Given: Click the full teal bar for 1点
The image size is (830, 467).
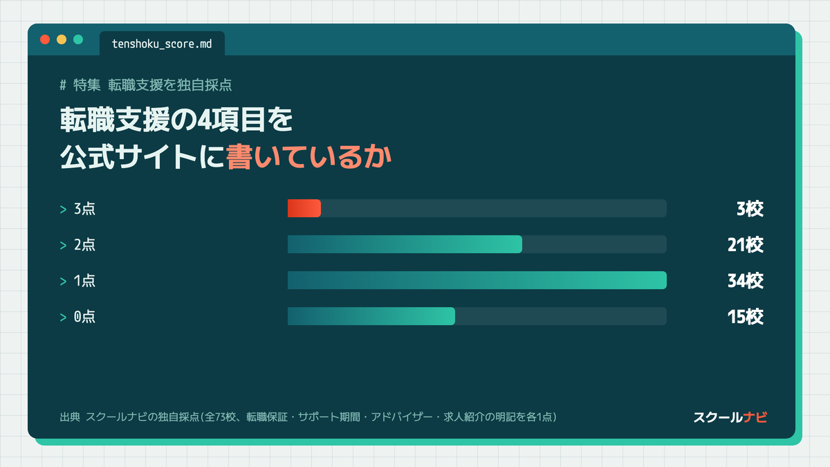Looking at the screenshot, I should (477, 280).
